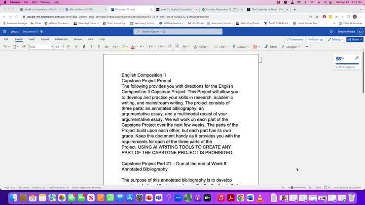Screen dimensions: 365x205
Task: Toggle bold formatting in the ribbon
Action: point(84,47)
